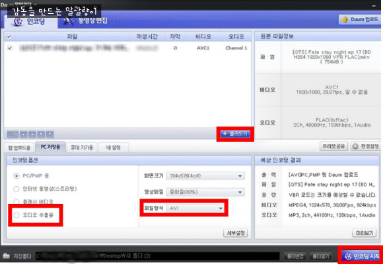This screenshot has width=383, height=264.
Task: Open 영상화질 dropdown showing 중화질(80%)
Action: 205,192
